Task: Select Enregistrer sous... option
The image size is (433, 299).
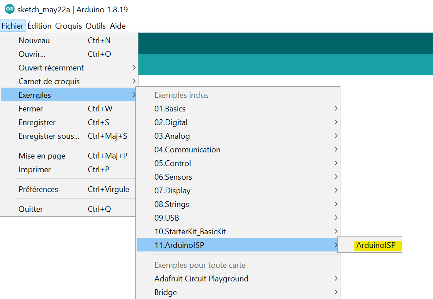Action: click(68, 136)
